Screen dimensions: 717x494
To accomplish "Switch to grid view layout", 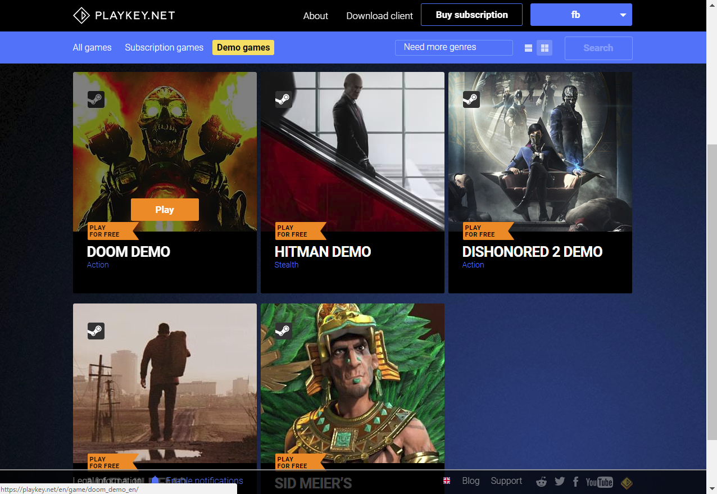I will [x=544, y=48].
